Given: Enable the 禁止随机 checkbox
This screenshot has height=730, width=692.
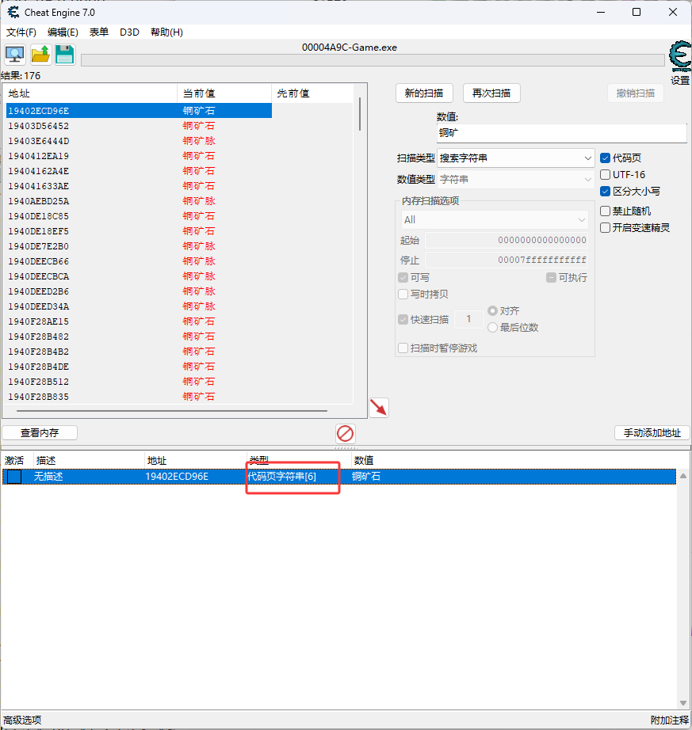Looking at the screenshot, I should point(606,211).
